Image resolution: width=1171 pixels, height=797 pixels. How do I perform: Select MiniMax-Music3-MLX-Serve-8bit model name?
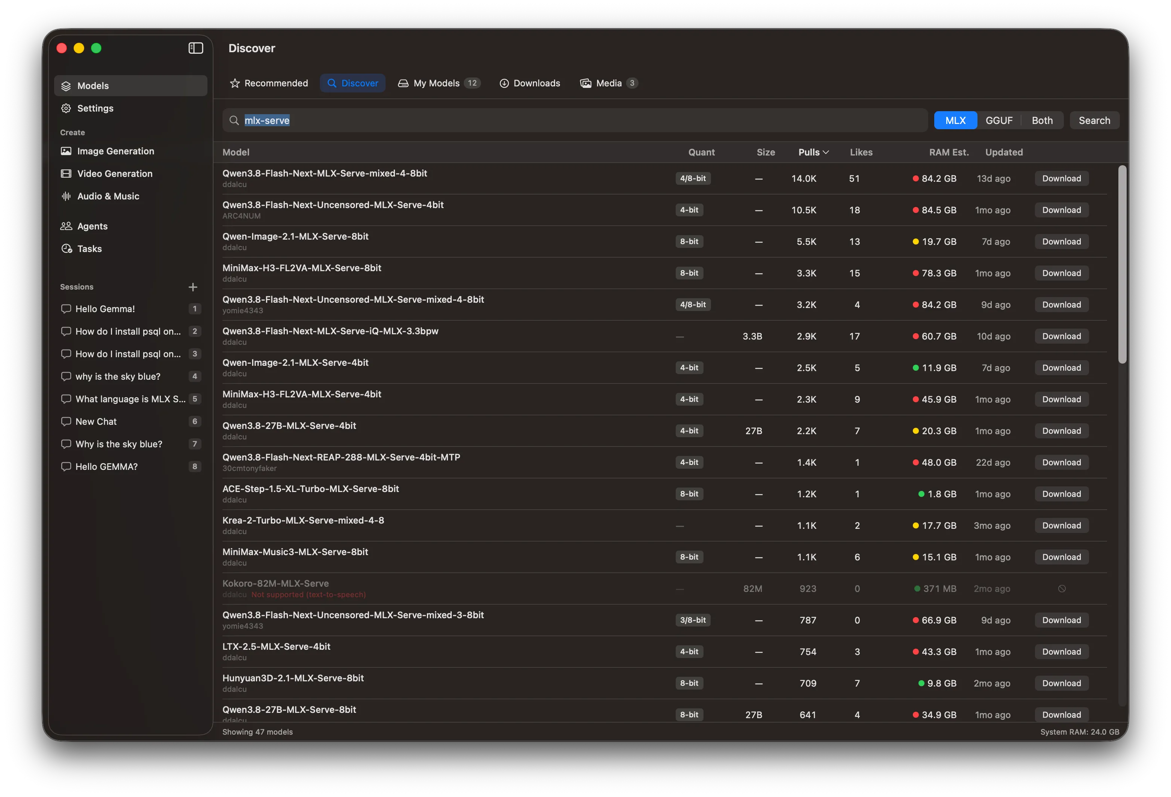(x=295, y=552)
